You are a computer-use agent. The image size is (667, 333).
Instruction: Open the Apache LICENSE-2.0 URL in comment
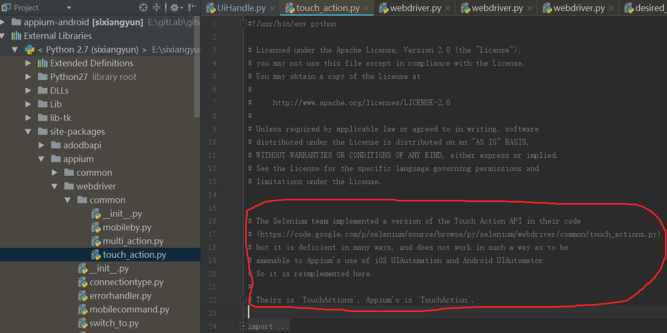pyautogui.click(x=361, y=103)
